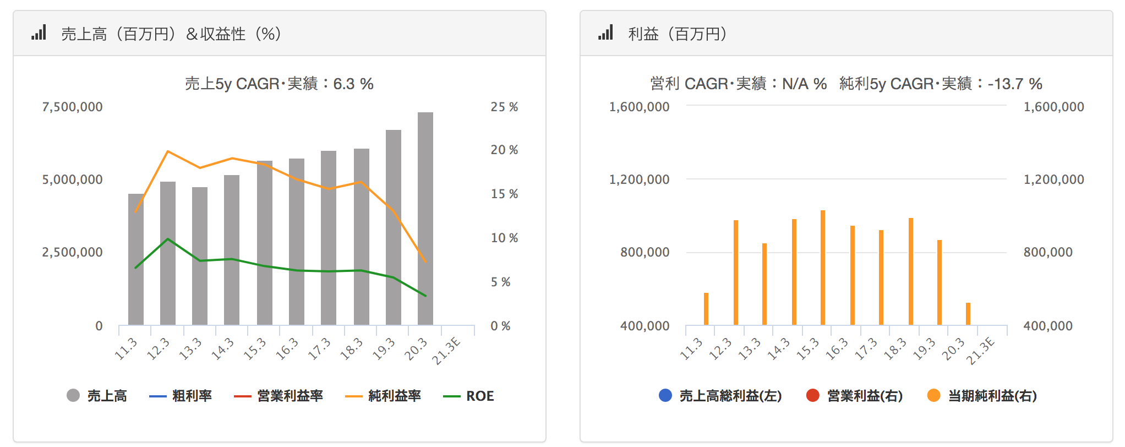This screenshot has width=1125, height=447.
Task: Click the 売上5y CAGR chart title
Action: [x=279, y=84]
